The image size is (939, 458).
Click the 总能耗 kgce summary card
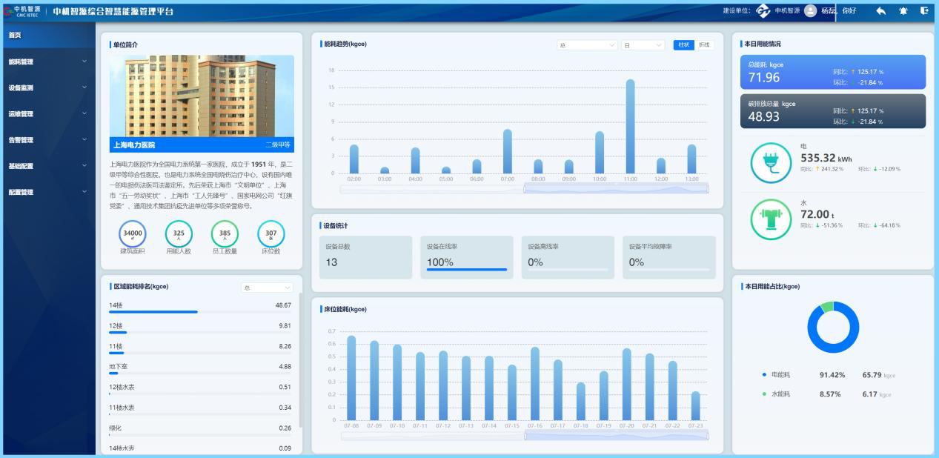(x=832, y=72)
